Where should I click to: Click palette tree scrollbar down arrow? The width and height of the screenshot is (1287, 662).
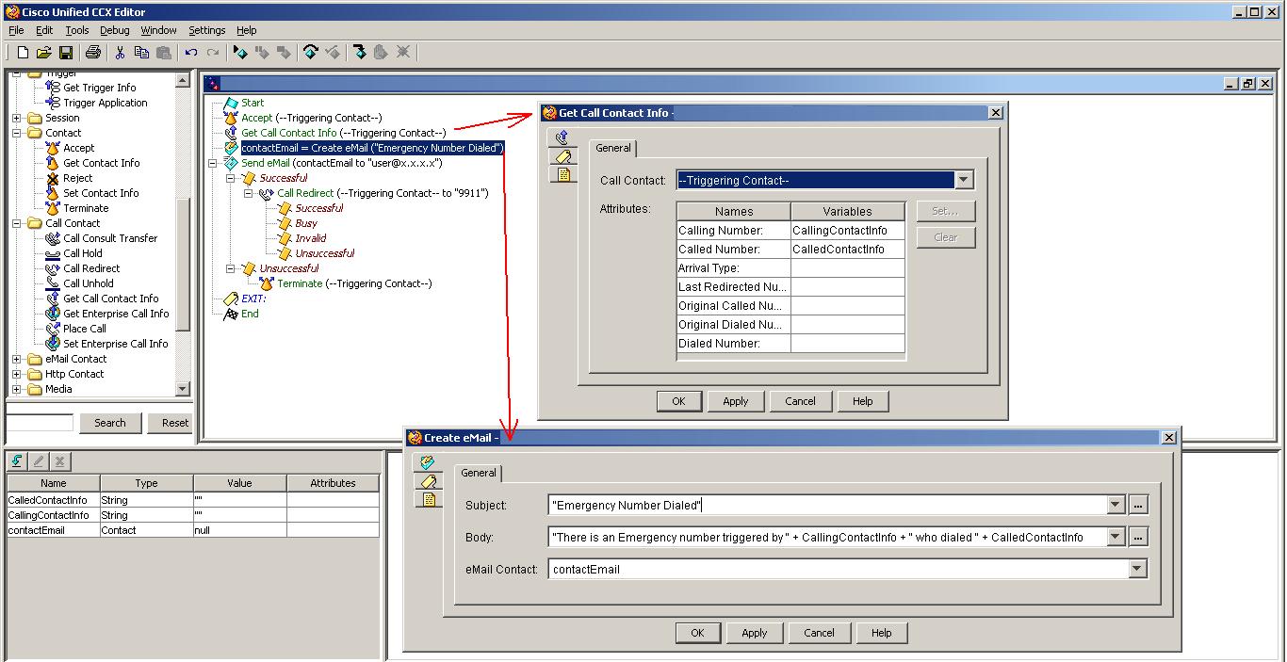point(183,389)
